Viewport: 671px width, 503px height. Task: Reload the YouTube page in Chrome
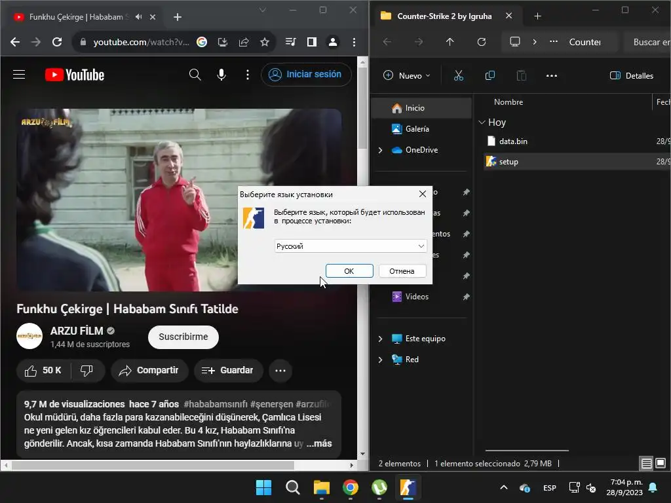click(57, 42)
